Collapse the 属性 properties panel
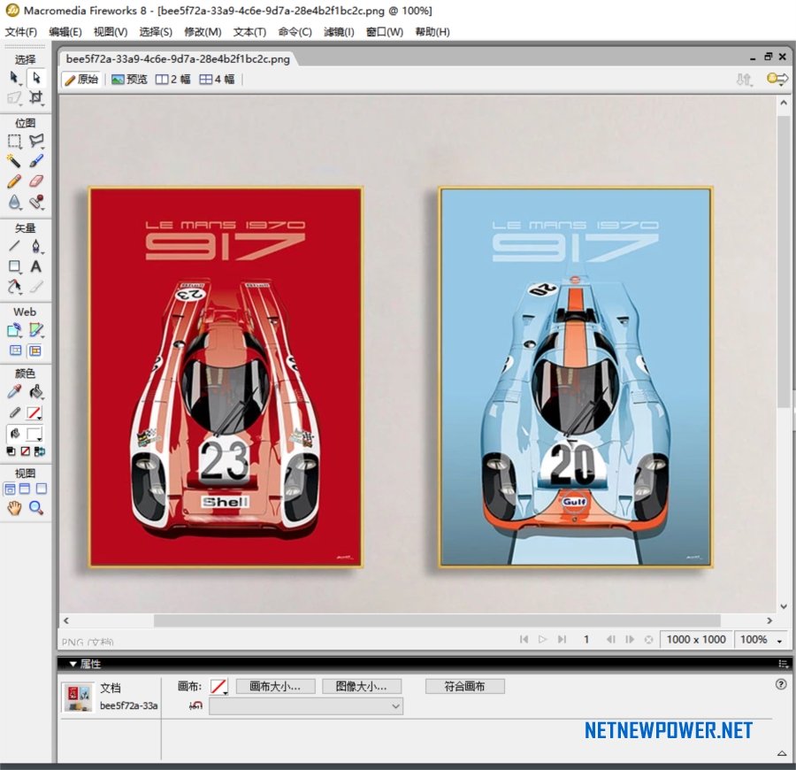The height and width of the screenshot is (770, 796). point(73,664)
